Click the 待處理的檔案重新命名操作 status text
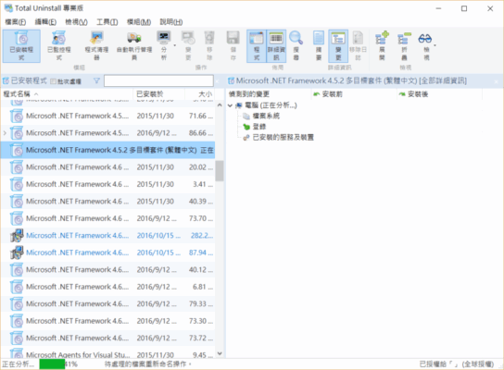504x370 pixels. [148, 364]
